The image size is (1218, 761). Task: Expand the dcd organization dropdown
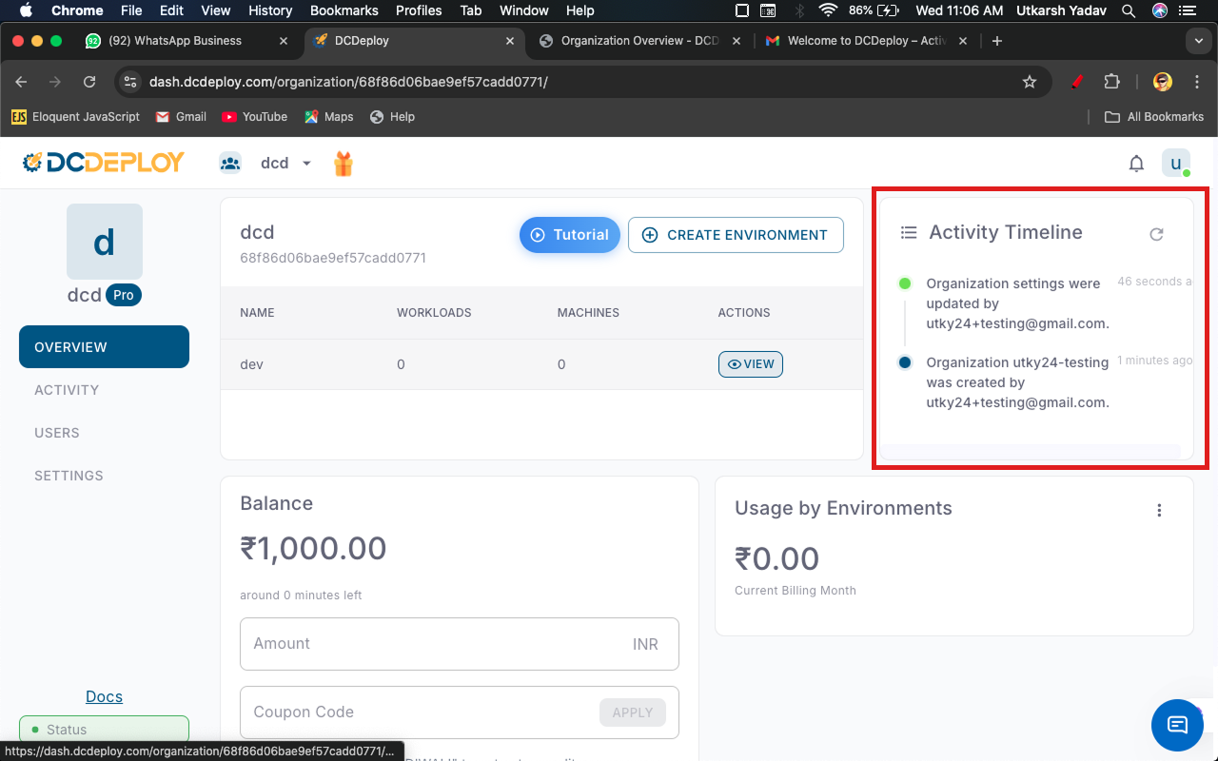tap(306, 164)
